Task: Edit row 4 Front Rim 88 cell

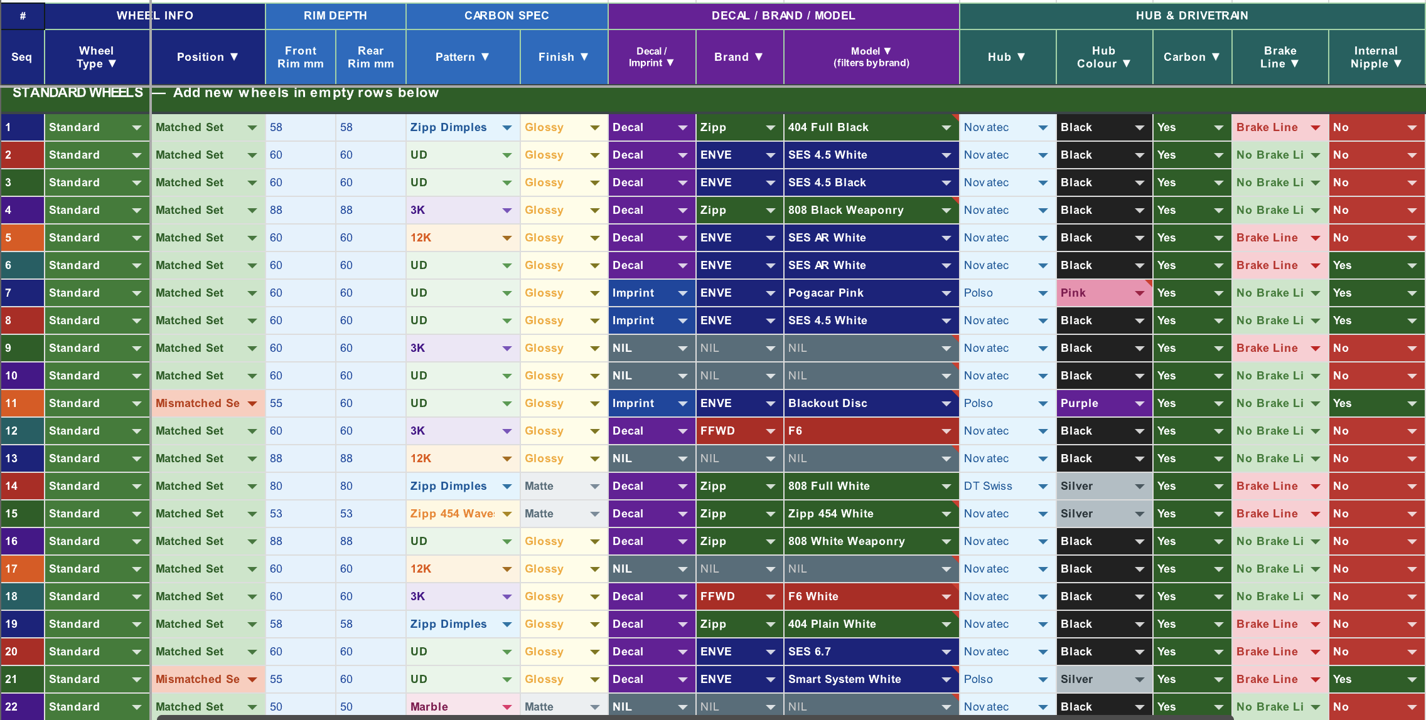Action: tap(301, 210)
